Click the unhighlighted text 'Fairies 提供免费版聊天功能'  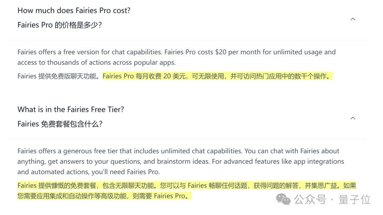(x=57, y=76)
